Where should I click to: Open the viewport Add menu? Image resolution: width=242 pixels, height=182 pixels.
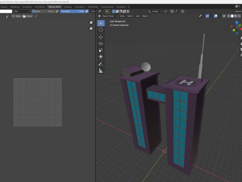(x=138, y=16)
